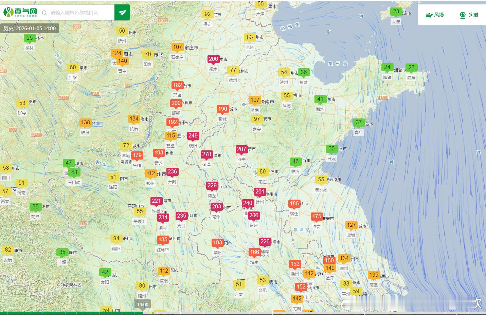Click the 宿迁 AQI 186 marker
Viewport: 486px width, 315px height.
coord(294,204)
